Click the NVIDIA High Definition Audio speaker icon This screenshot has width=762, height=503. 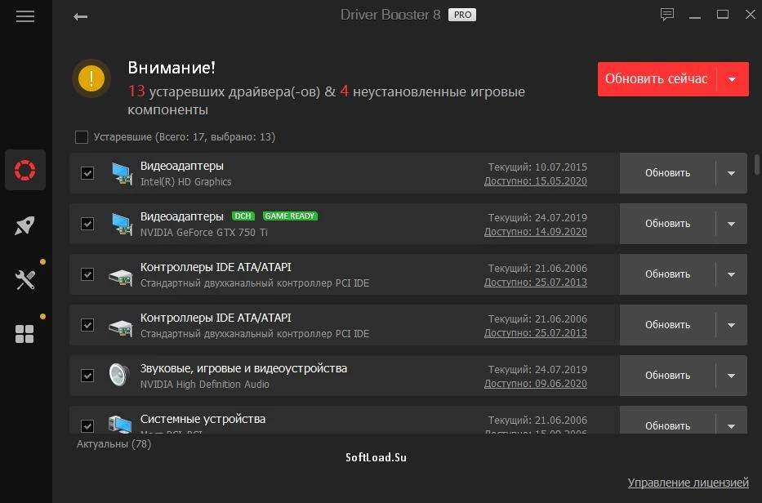click(x=118, y=375)
